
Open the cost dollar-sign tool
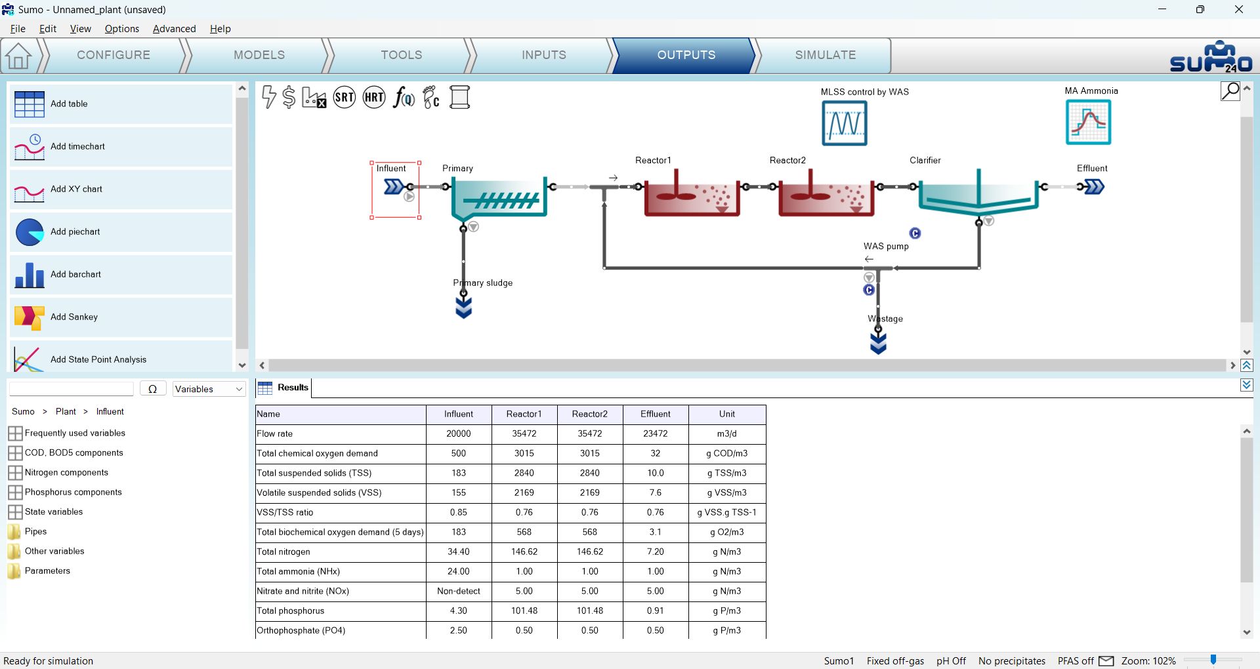click(289, 97)
